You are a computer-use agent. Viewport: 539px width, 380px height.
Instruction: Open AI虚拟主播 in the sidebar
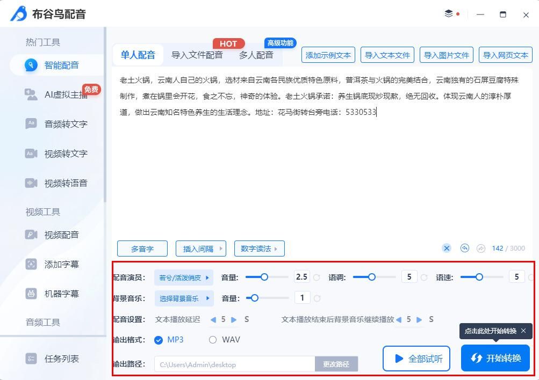57,94
